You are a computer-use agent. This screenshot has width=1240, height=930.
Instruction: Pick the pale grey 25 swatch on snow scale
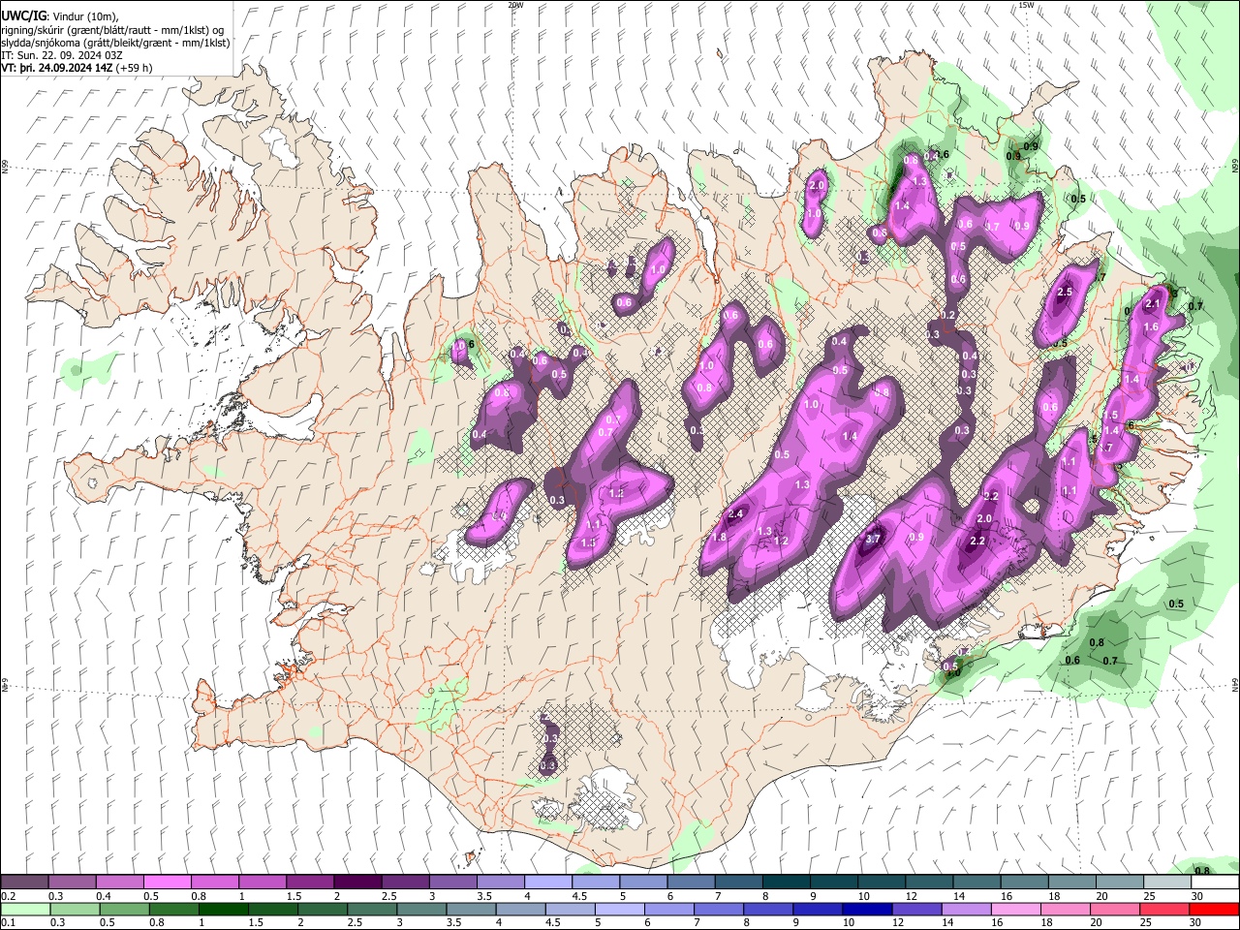[1167, 883]
